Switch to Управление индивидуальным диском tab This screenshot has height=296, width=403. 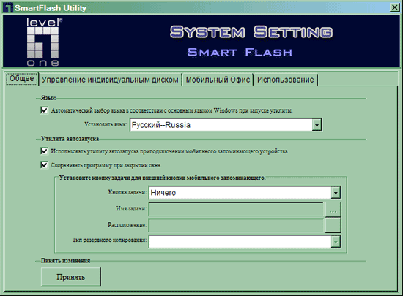[110, 80]
